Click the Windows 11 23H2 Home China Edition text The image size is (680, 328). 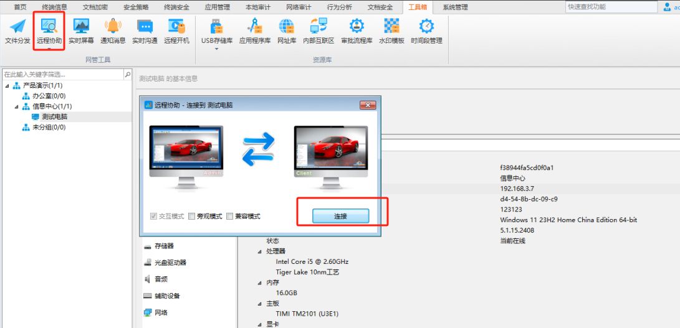pyautogui.click(x=568, y=220)
